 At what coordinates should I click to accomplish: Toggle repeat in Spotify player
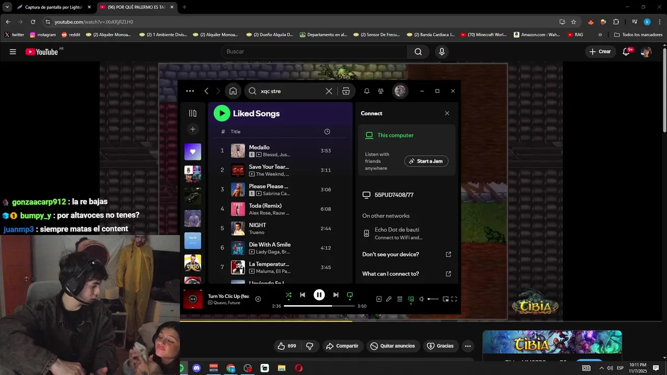pos(350,295)
